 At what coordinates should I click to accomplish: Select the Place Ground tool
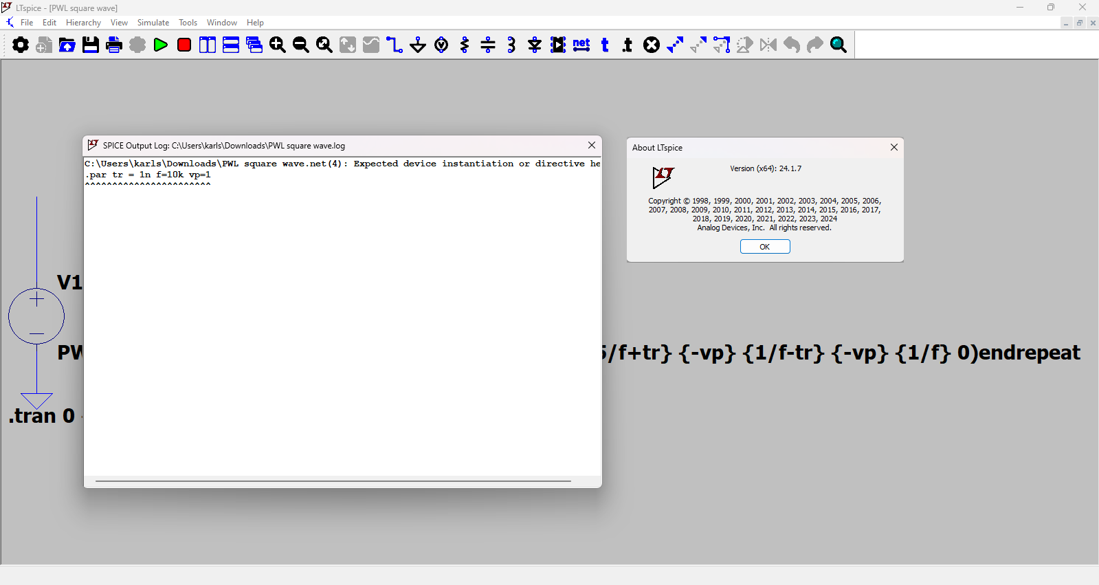418,45
